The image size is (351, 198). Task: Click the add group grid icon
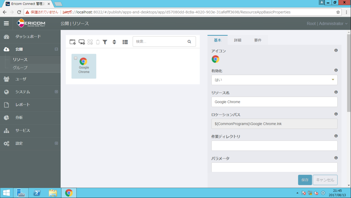[90, 42]
